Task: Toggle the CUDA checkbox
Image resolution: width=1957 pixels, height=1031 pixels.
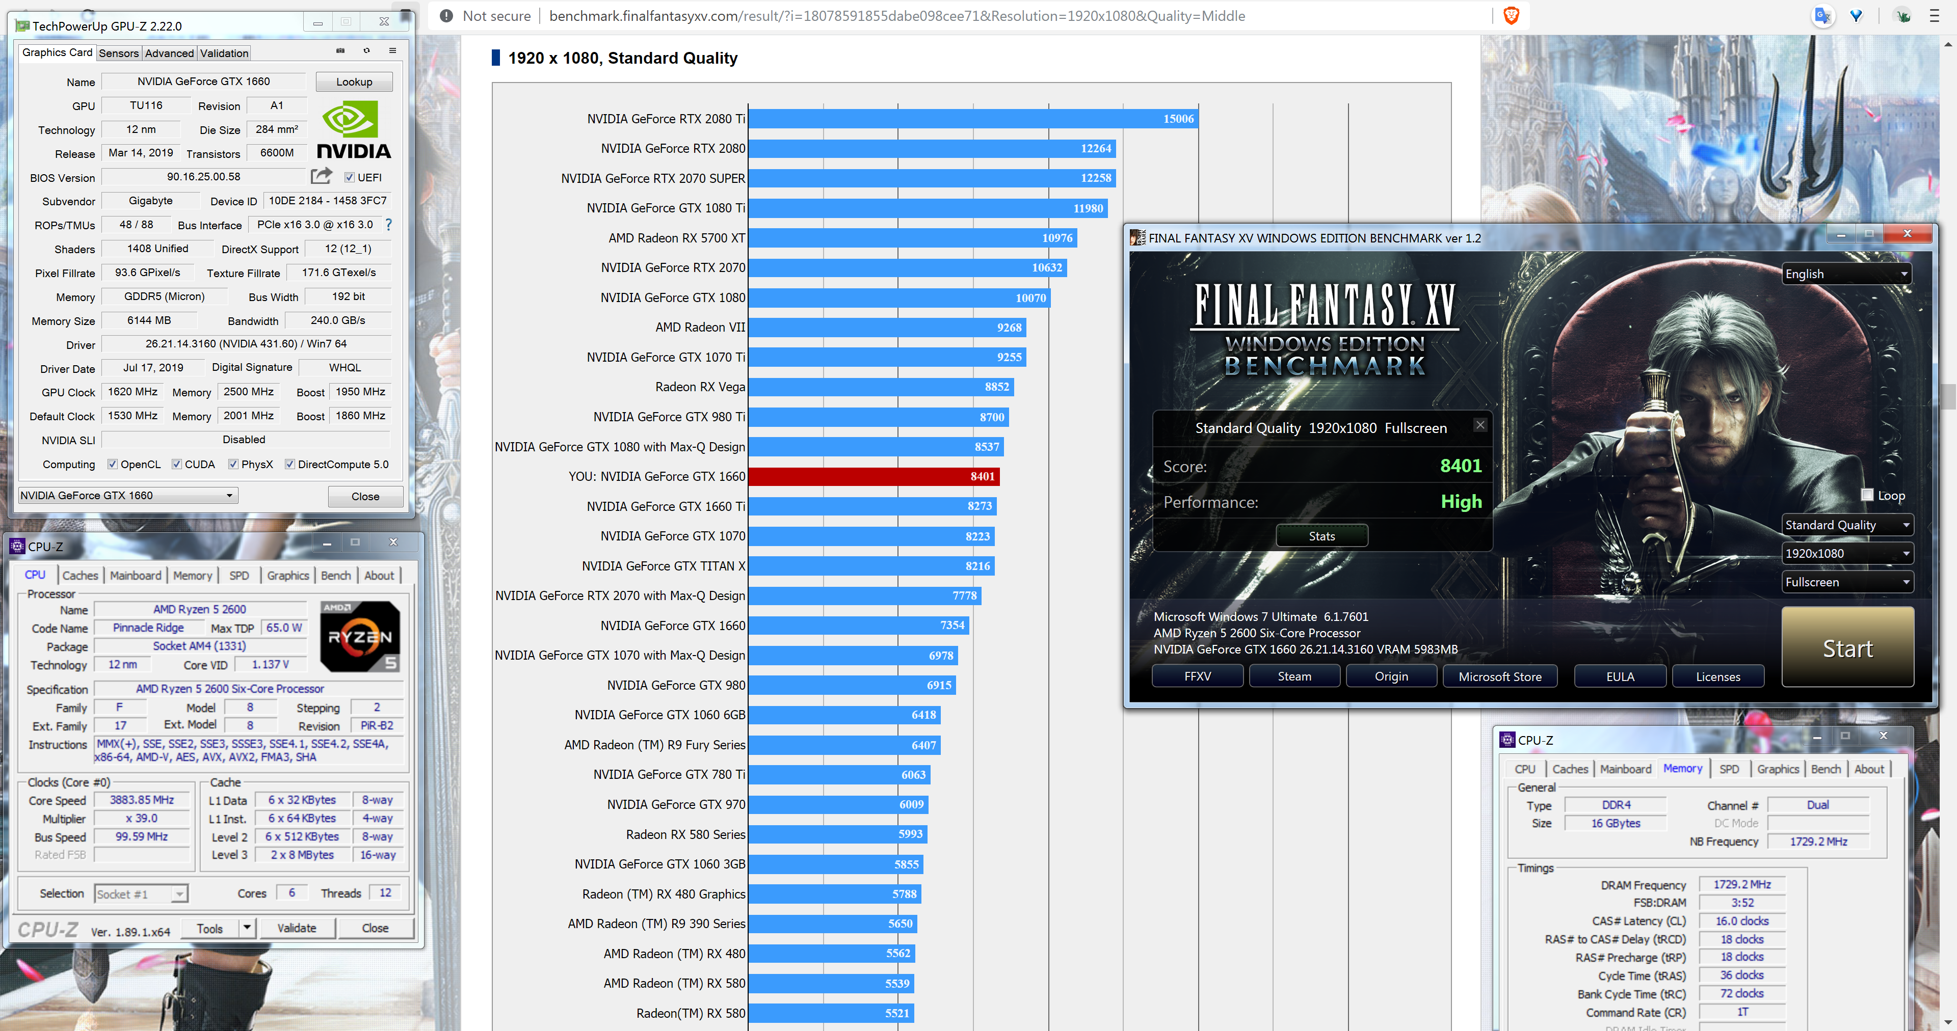Action: click(177, 464)
